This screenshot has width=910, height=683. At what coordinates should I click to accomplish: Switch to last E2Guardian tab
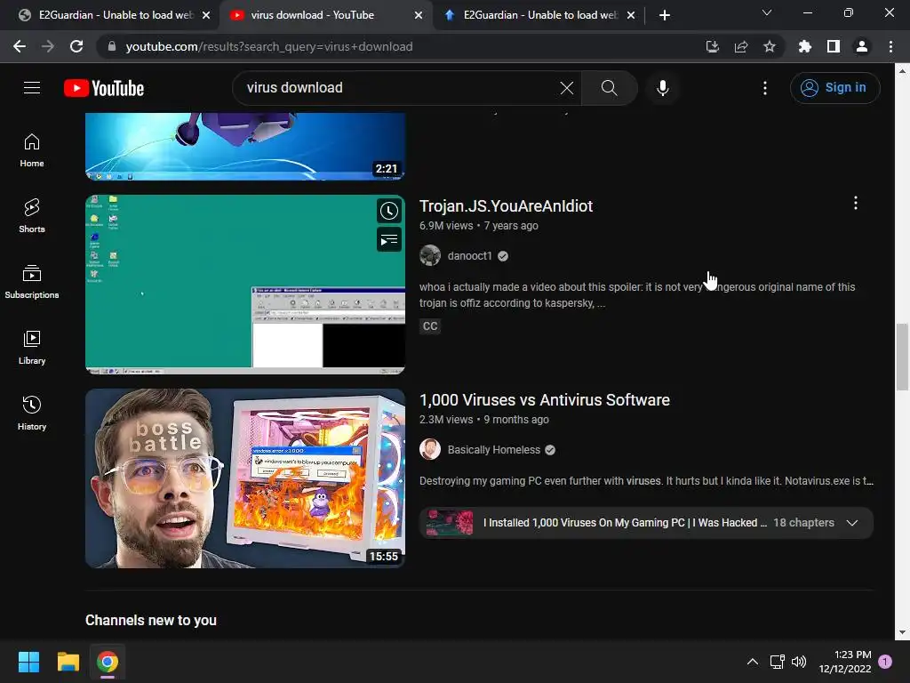[539, 15]
